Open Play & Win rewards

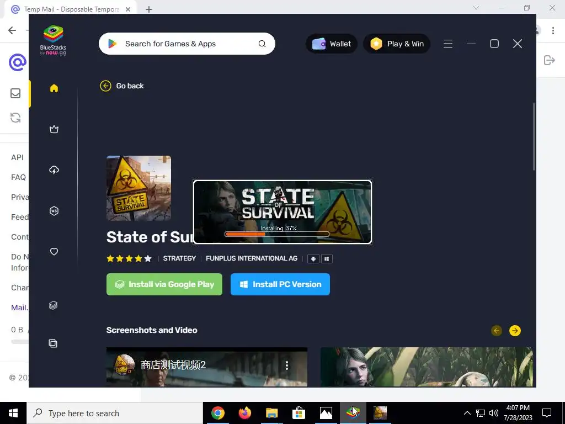coord(397,44)
